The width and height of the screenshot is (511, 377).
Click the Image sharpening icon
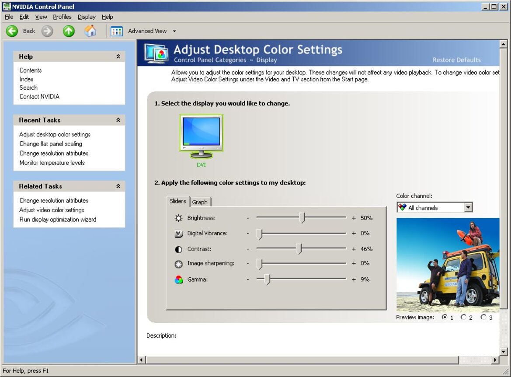[179, 264]
